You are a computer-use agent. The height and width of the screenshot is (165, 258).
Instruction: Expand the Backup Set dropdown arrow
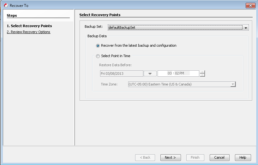[x=246, y=28]
